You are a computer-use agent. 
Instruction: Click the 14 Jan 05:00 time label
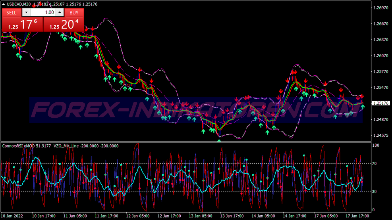pos(263,216)
